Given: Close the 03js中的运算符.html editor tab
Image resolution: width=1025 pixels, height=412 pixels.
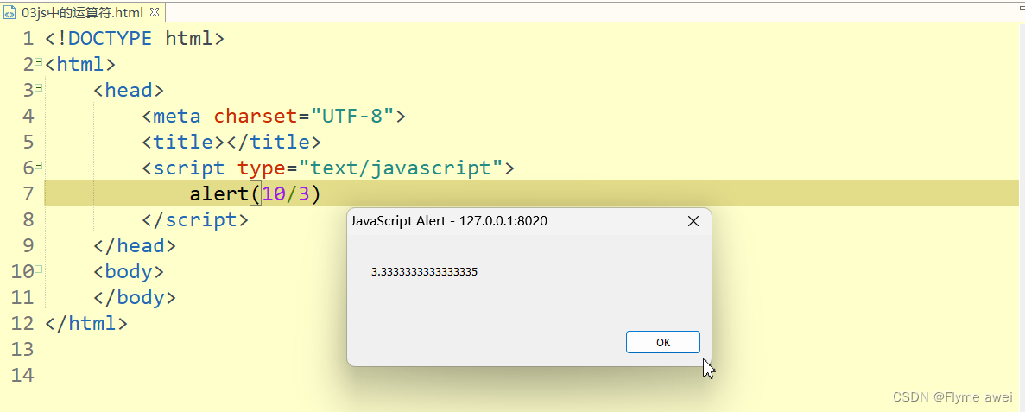Looking at the screenshot, I should pyautogui.click(x=155, y=13).
